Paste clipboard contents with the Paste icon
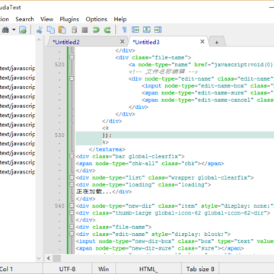This screenshot has height=274, width=274. coord(62,30)
